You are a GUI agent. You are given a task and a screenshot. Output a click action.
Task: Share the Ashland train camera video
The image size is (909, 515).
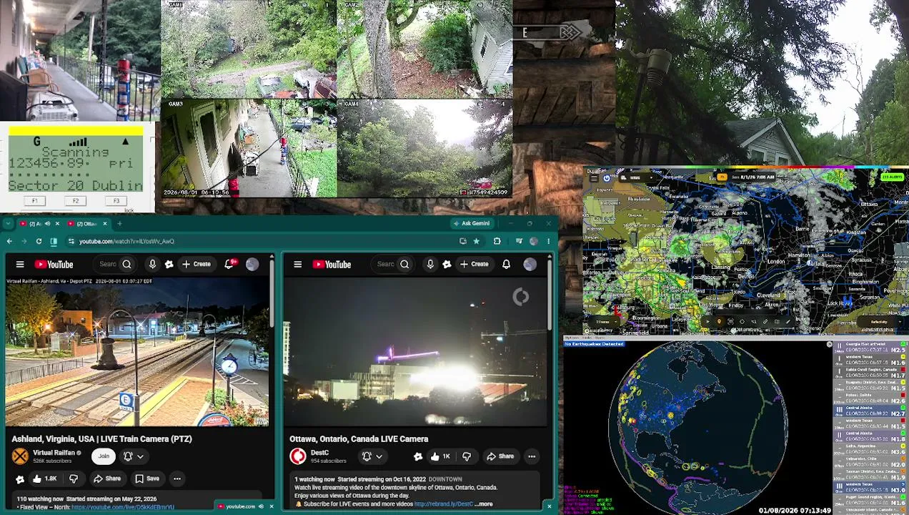107,479
